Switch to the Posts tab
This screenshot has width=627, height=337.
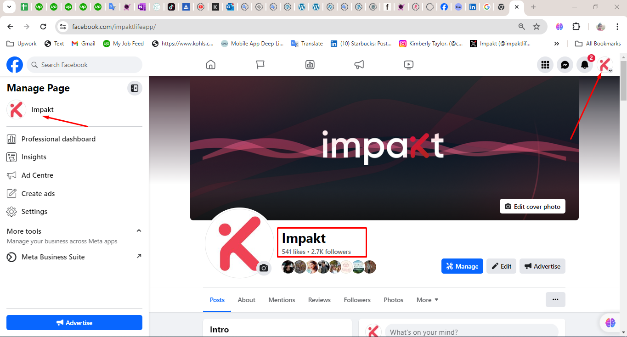click(x=217, y=300)
